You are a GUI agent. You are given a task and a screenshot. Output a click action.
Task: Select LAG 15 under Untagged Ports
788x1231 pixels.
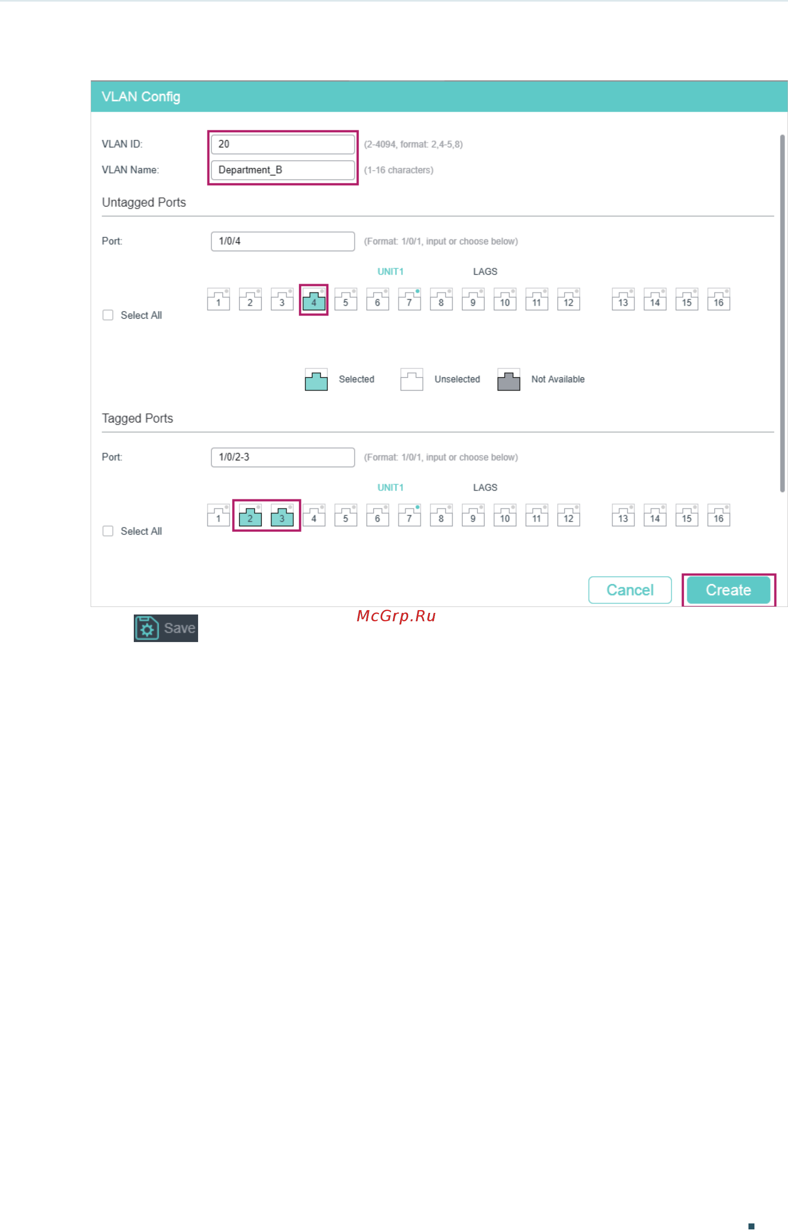click(x=687, y=299)
